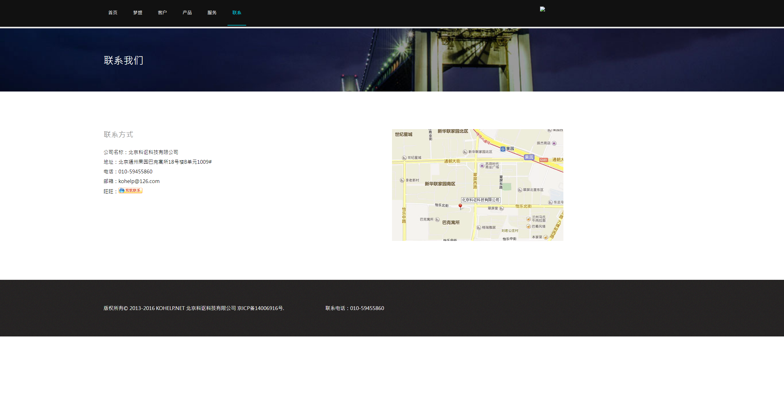Screen dimensions: 784x404
Task: Click the 兰州马氏牛肉拉面 restaurant icon
Action: tap(528, 219)
